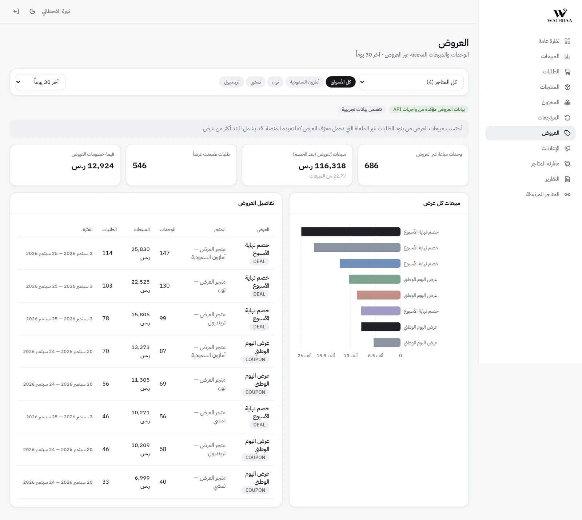Screen dimensions: 582x520
Task: Click the المخزون stacked boxes icon
Action: pyautogui.click(x=567, y=102)
